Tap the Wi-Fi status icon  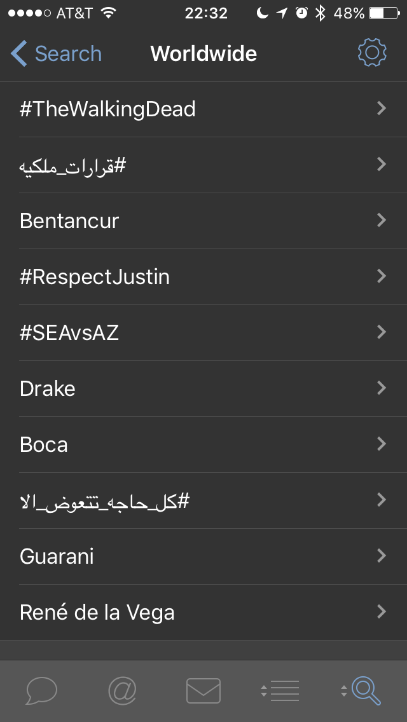(x=108, y=13)
